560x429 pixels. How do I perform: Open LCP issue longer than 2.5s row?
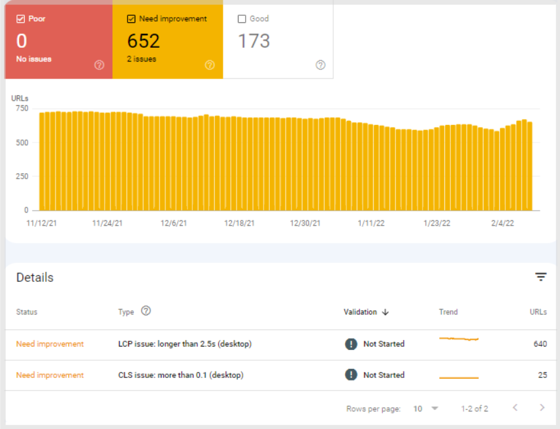tap(184, 344)
